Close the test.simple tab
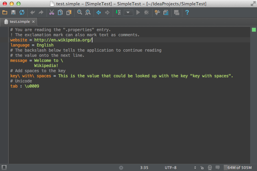Screen dimensions: 257x171 [33, 22]
